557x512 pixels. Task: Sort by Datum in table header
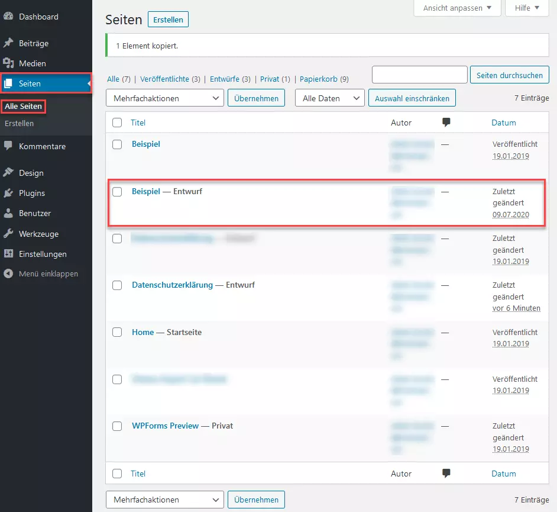(x=503, y=123)
